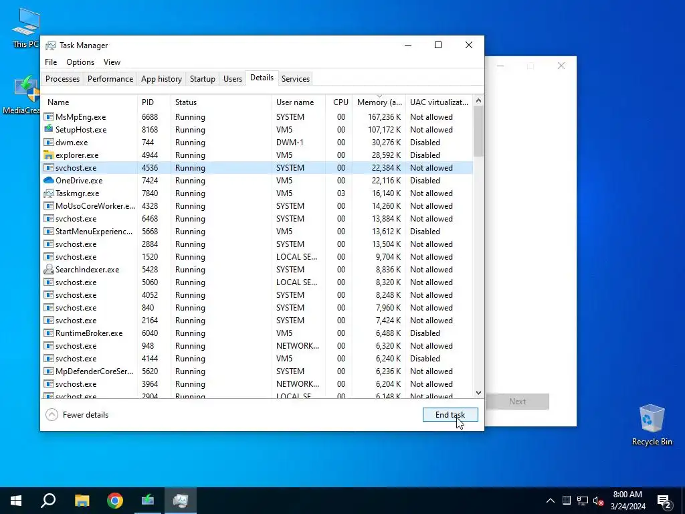Select the Recycle Bin desktop icon
Screen dimensions: 685x514
click(652, 425)
